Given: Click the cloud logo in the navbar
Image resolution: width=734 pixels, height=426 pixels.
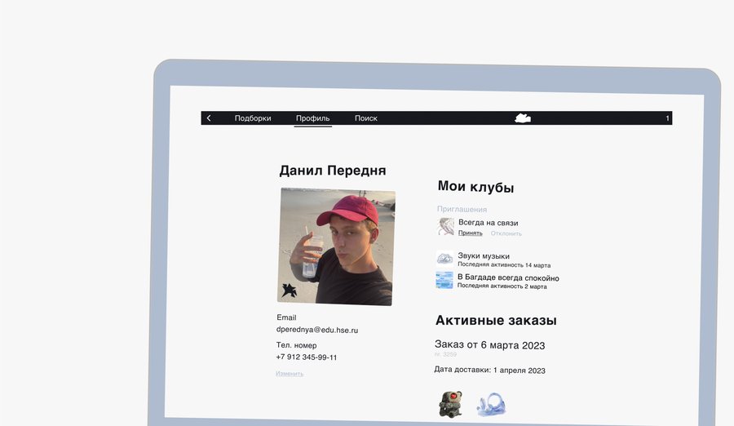Looking at the screenshot, I should pyautogui.click(x=523, y=118).
